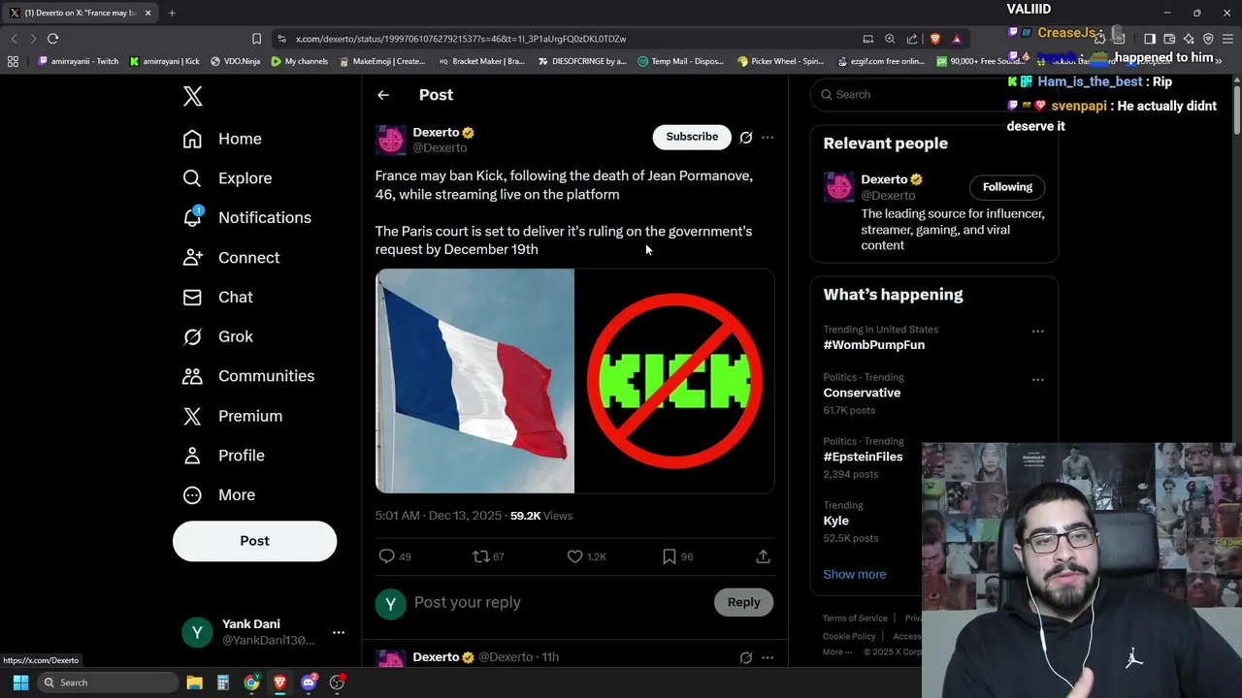Click the Profile person icon
Viewport: 1242px width, 698px height.
pyautogui.click(x=192, y=456)
